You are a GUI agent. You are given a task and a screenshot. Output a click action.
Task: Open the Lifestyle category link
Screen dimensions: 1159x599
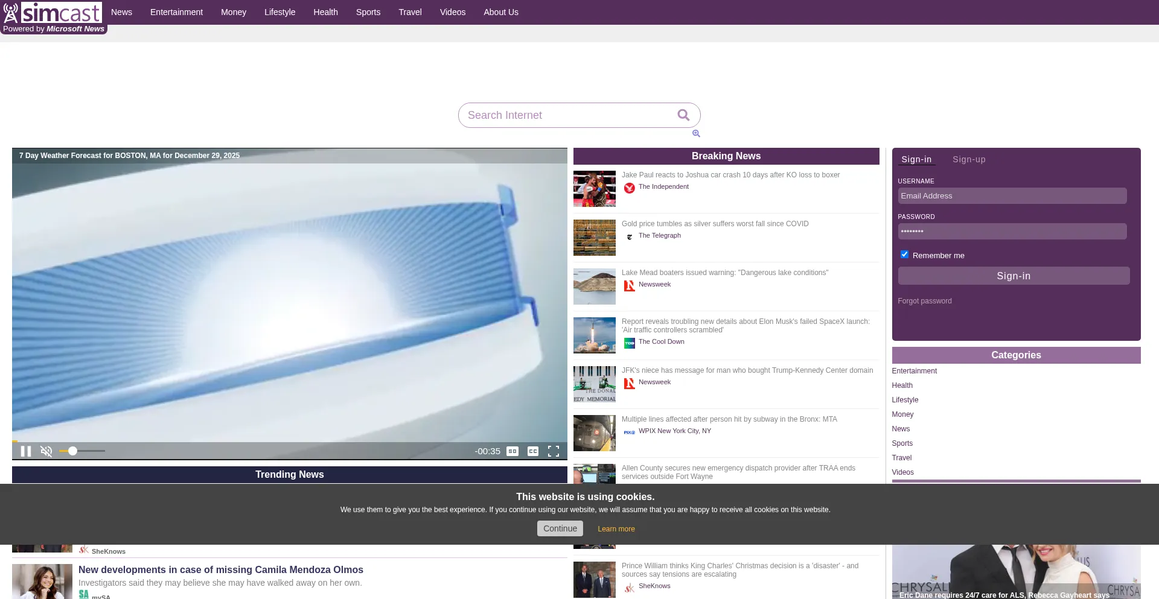(x=905, y=400)
